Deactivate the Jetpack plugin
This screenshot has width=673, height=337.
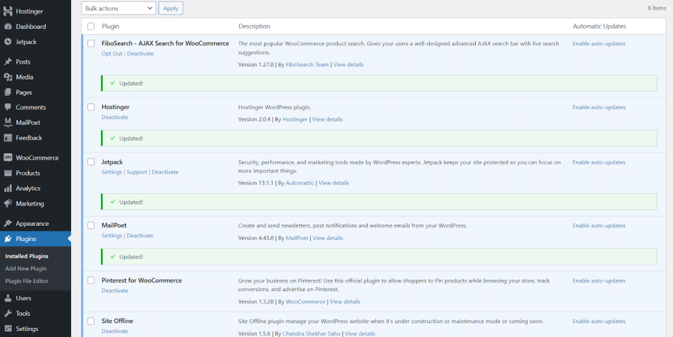[x=165, y=172]
